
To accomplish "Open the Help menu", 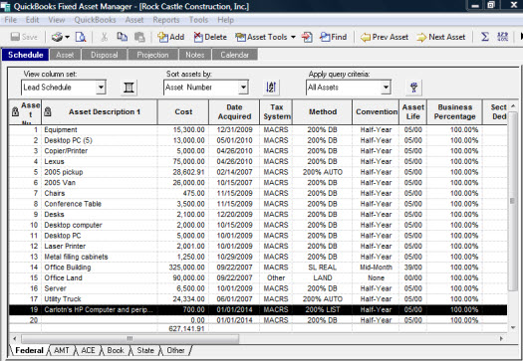I will pos(226,20).
